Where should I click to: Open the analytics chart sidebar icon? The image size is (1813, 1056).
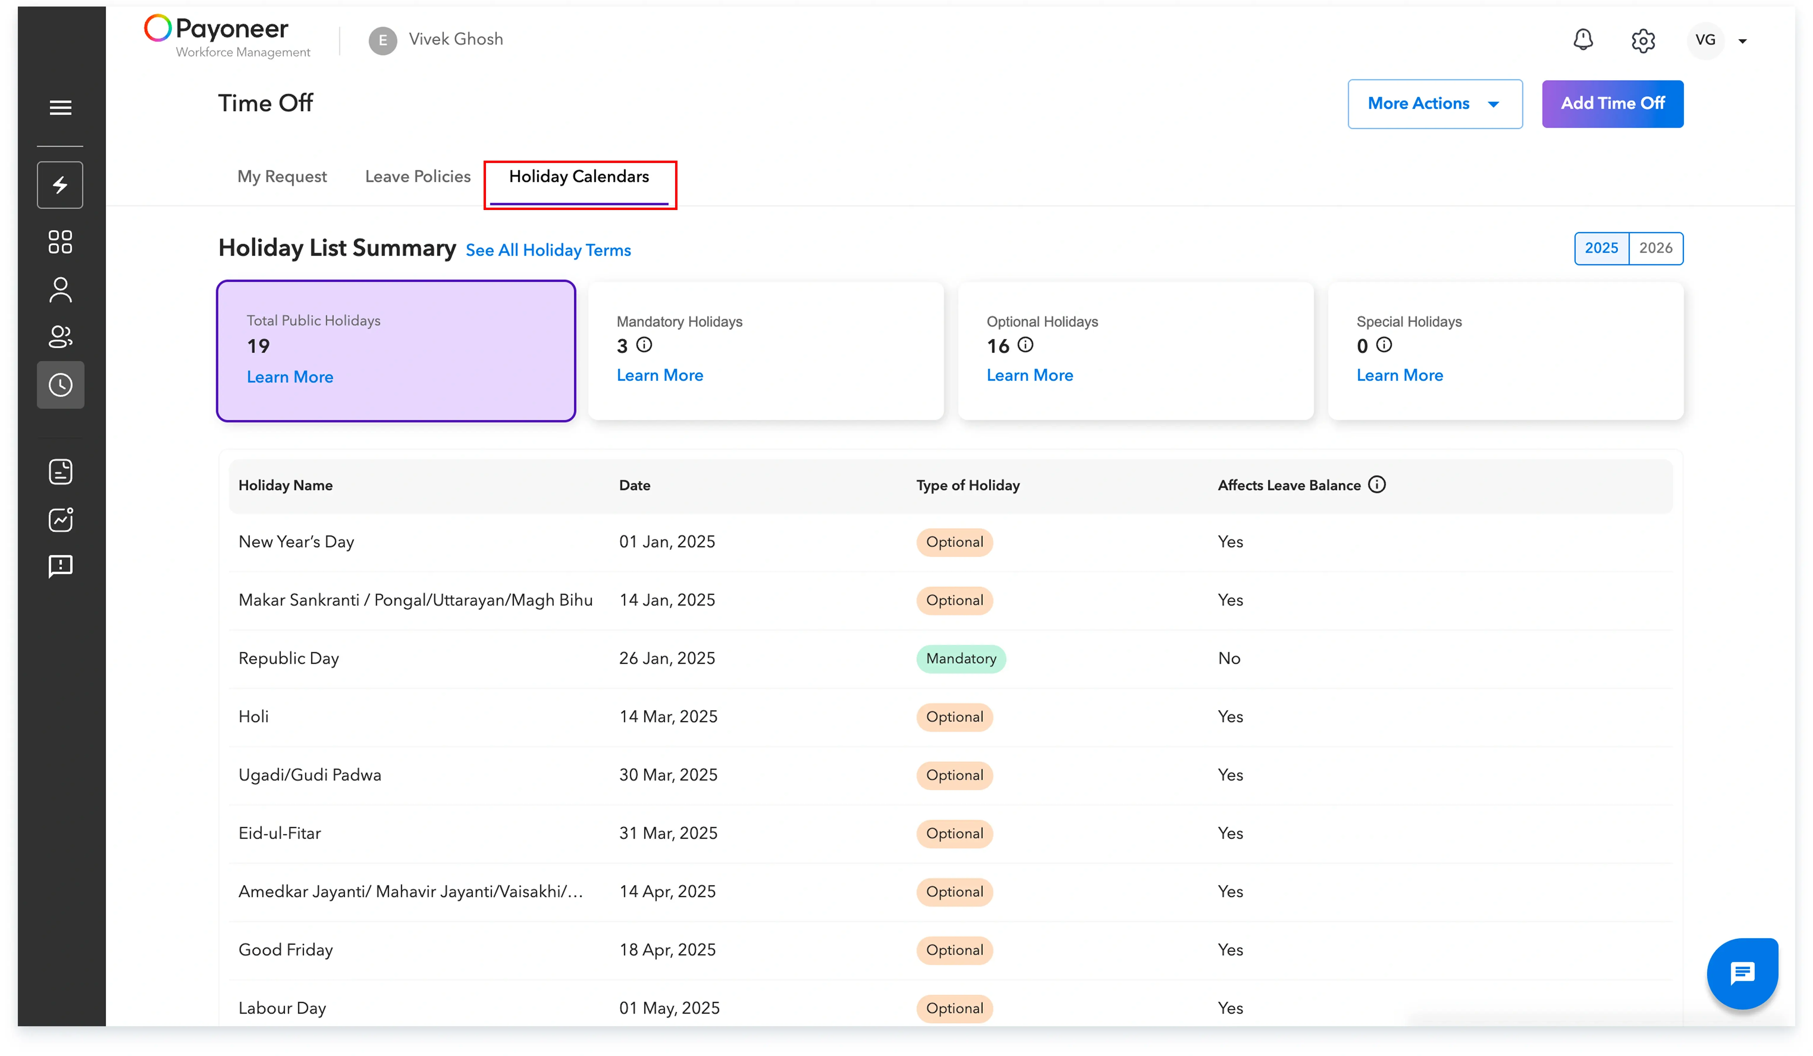[x=60, y=519]
